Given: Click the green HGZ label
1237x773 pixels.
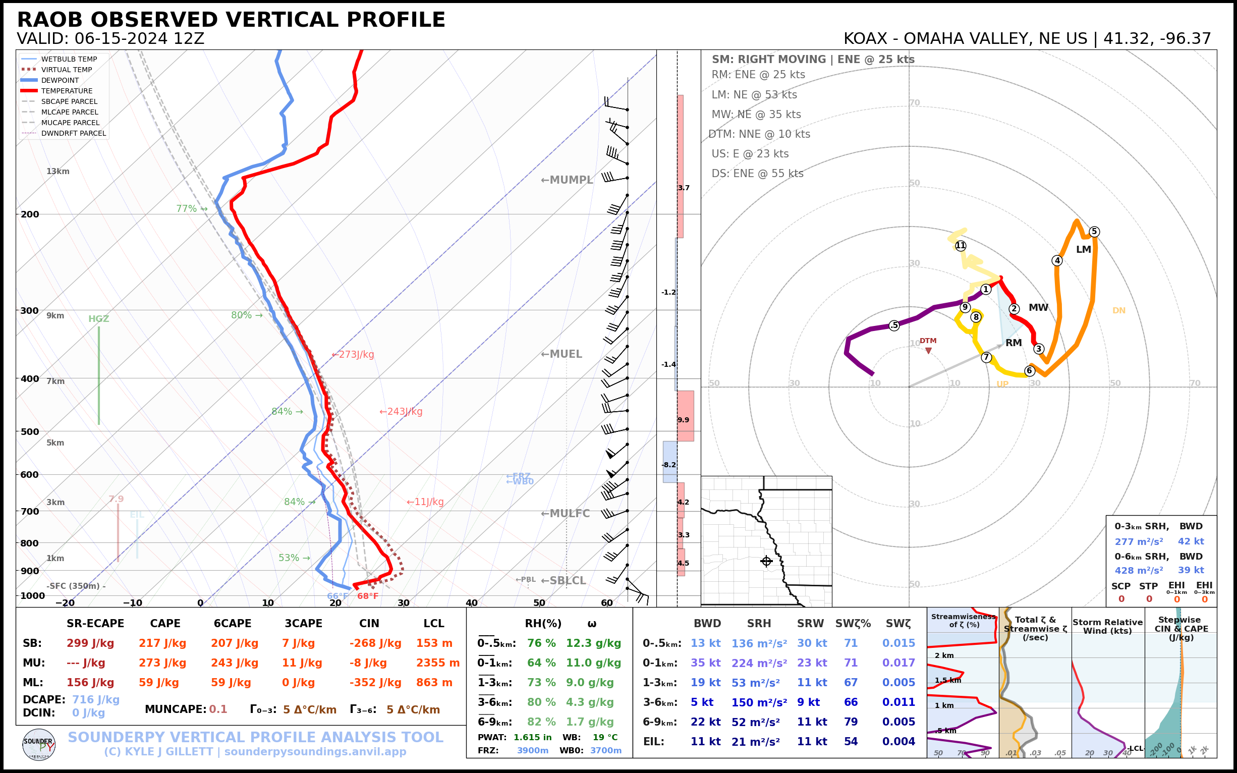Looking at the screenshot, I should 99,319.
